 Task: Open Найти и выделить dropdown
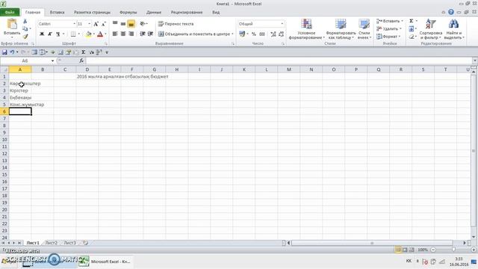pyautogui.click(x=454, y=29)
